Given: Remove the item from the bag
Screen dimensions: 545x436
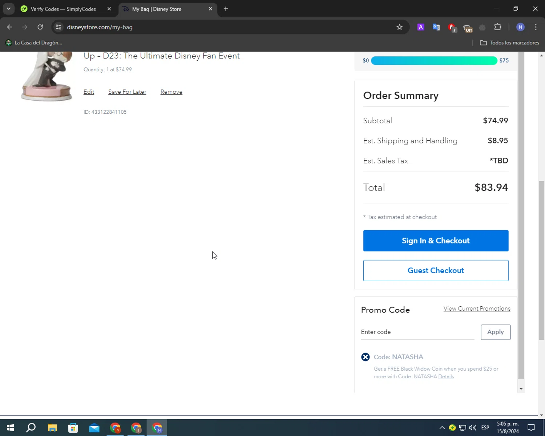Looking at the screenshot, I should click(171, 92).
